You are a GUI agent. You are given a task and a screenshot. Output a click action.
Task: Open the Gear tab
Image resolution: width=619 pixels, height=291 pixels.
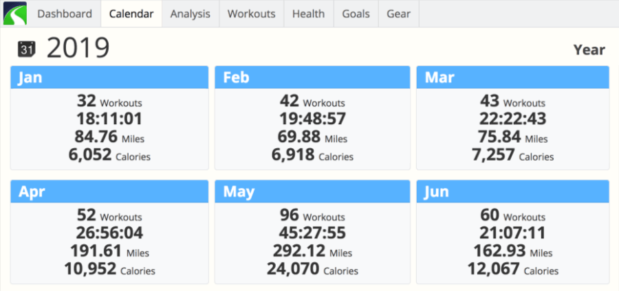pos(399,14)
